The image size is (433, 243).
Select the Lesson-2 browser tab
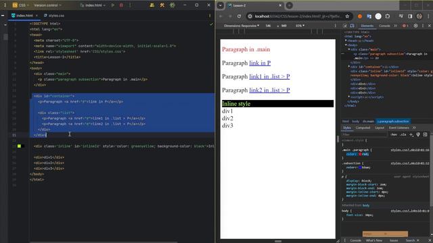254,5
